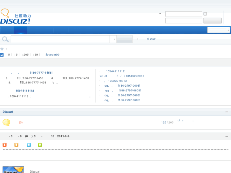Click the yellow speech bubble forum icon
Screen dimensions: 231x173
[x=6, y=123]
